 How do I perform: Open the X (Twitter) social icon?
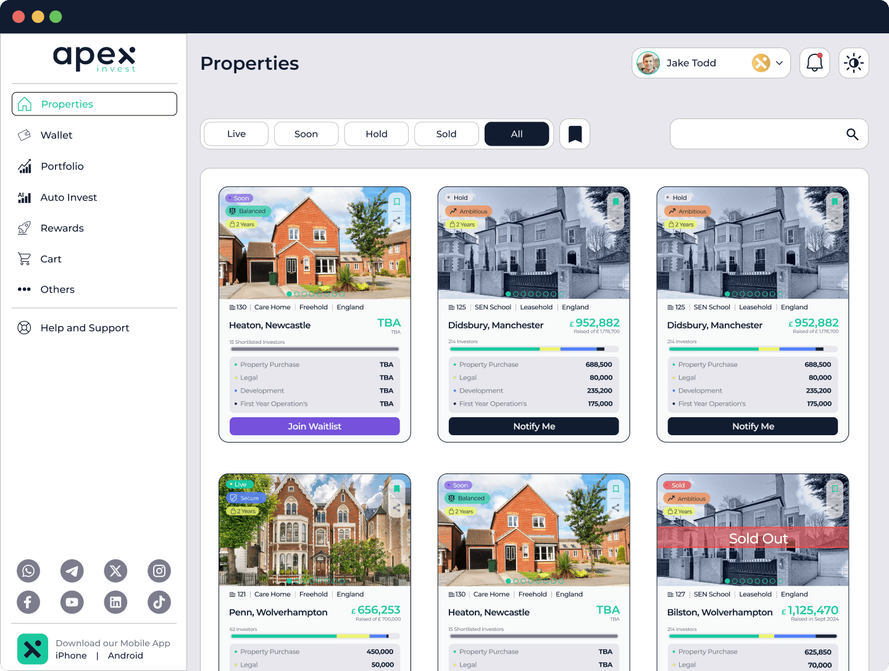pos(115,571)
